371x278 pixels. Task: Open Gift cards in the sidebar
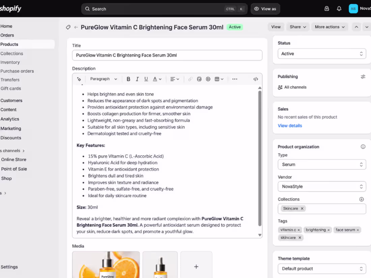11,88
